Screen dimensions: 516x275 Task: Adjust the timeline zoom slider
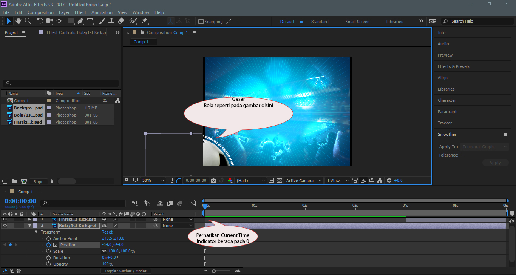tap(213, 270)
